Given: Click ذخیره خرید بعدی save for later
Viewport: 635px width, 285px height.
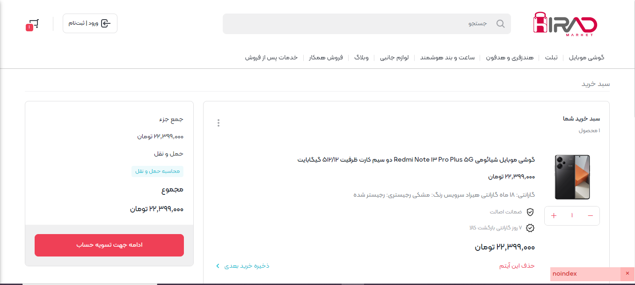Looking at the screenshot, I should click(x=247, y=266).
